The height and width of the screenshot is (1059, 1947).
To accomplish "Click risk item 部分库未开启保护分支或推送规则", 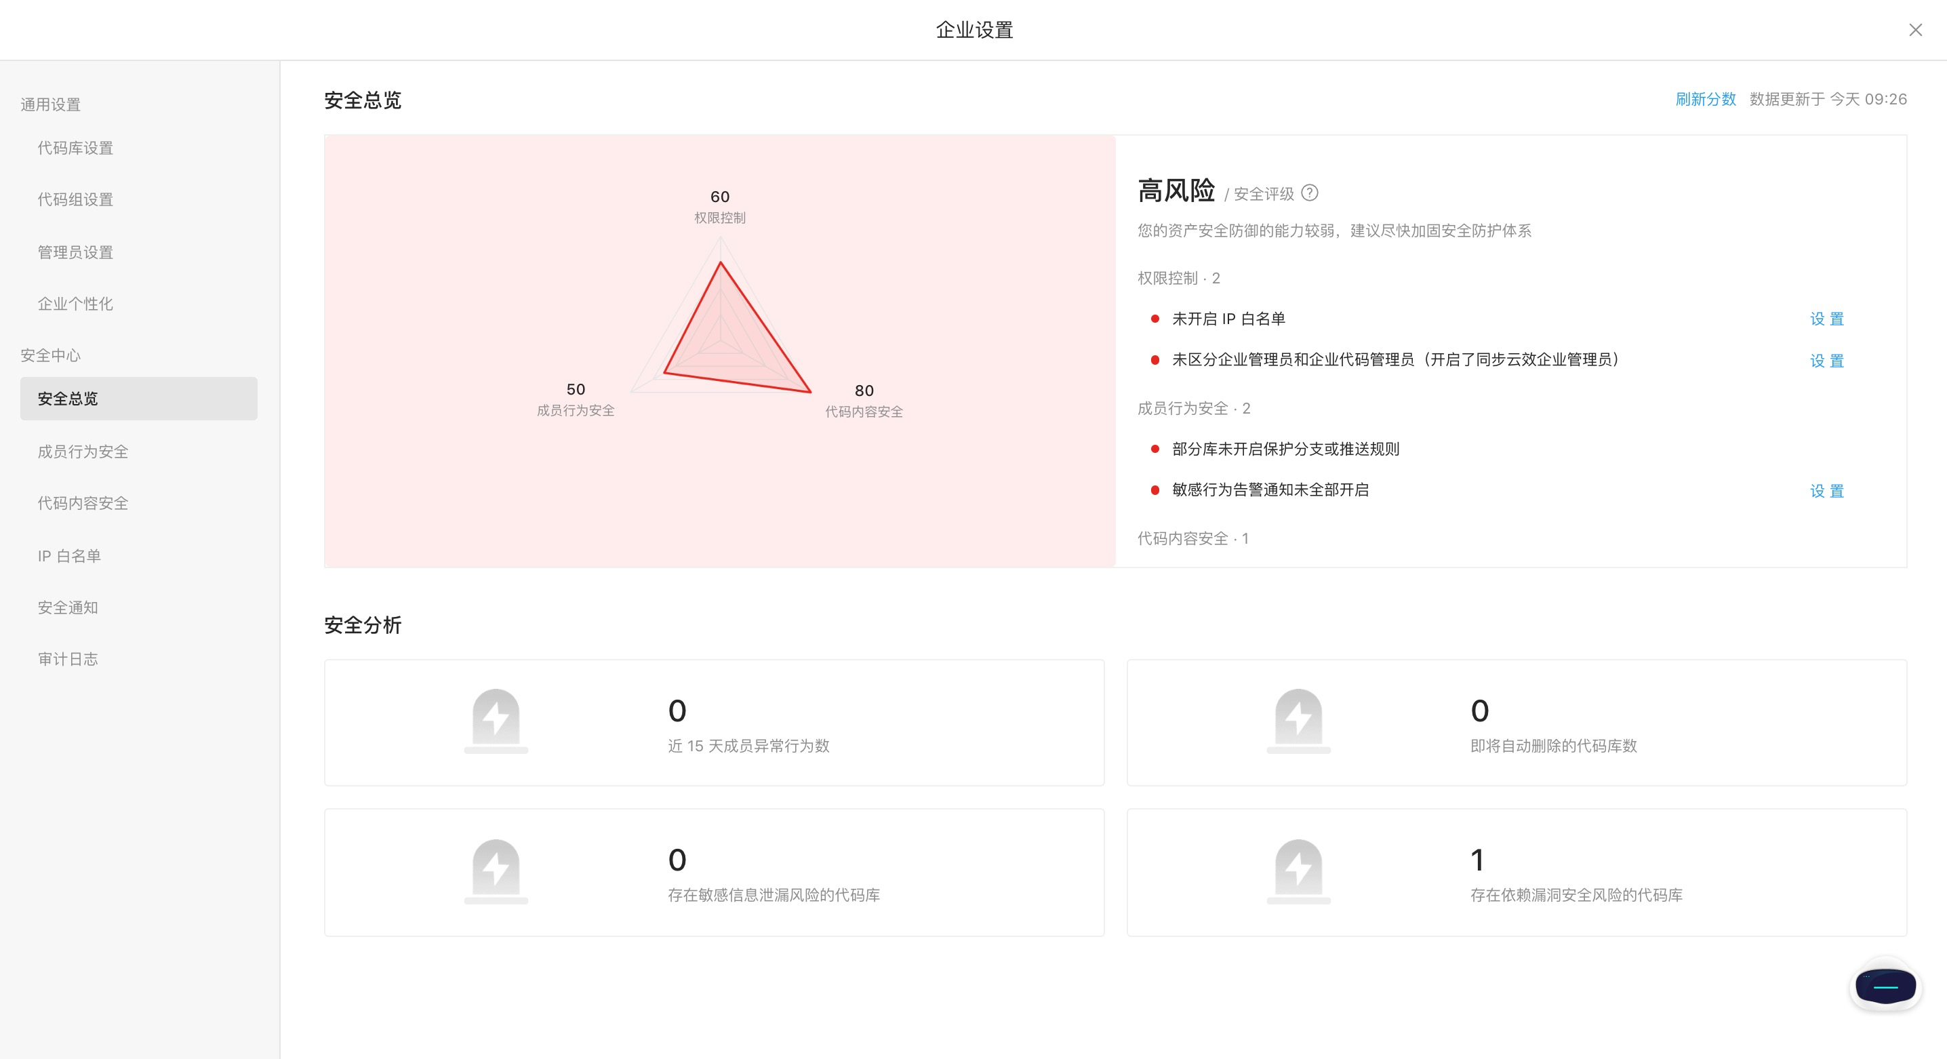I will pos(1285,449).
